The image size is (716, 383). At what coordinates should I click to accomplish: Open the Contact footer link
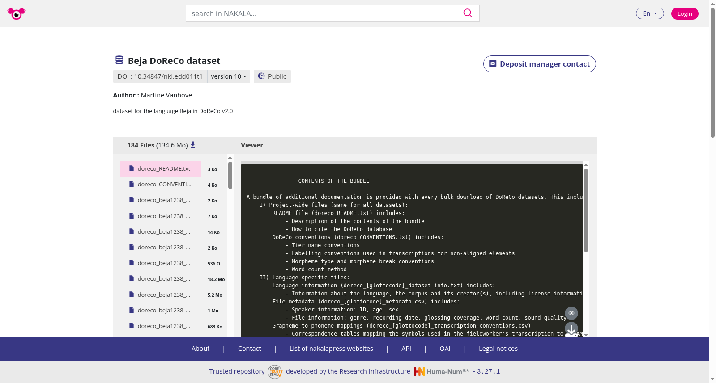tap(249, 349)
